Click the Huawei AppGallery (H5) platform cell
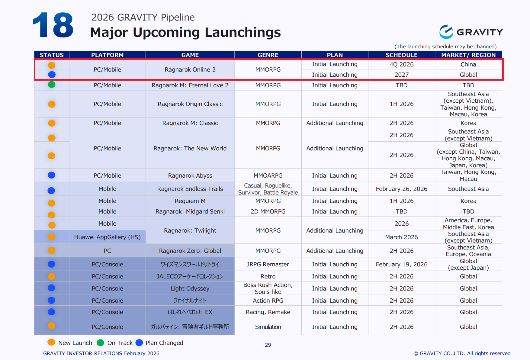 point(107,237)
